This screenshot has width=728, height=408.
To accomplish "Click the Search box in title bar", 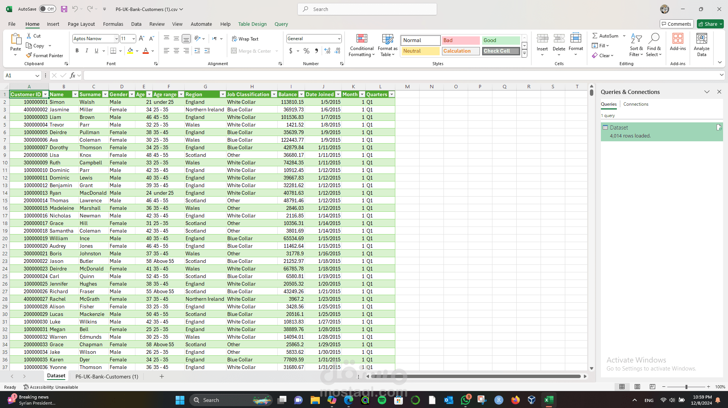I will tap(367, 9).
